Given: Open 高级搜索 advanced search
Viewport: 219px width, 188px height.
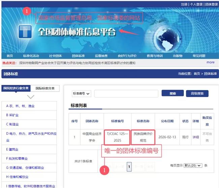Looking at the screenshot, I should (197, 94).
